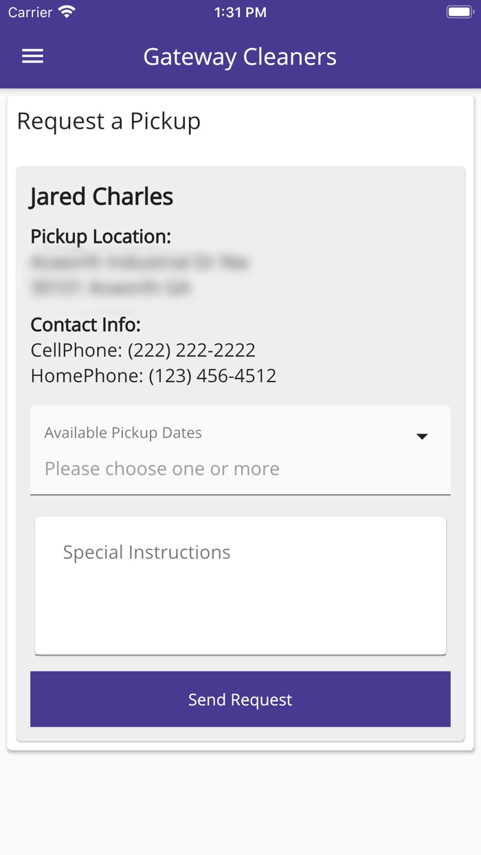Click the customer name Jared Charles
This screenshot has height=855, width=481.
pyautogui.click(x=101, y=197)
